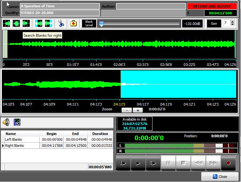Start playback with the play button

pyautogui.click(x=138, y=163)
